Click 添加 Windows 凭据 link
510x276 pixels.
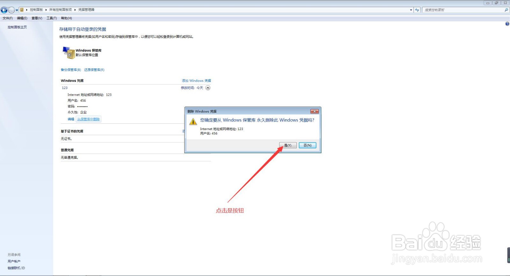(196, 80)
